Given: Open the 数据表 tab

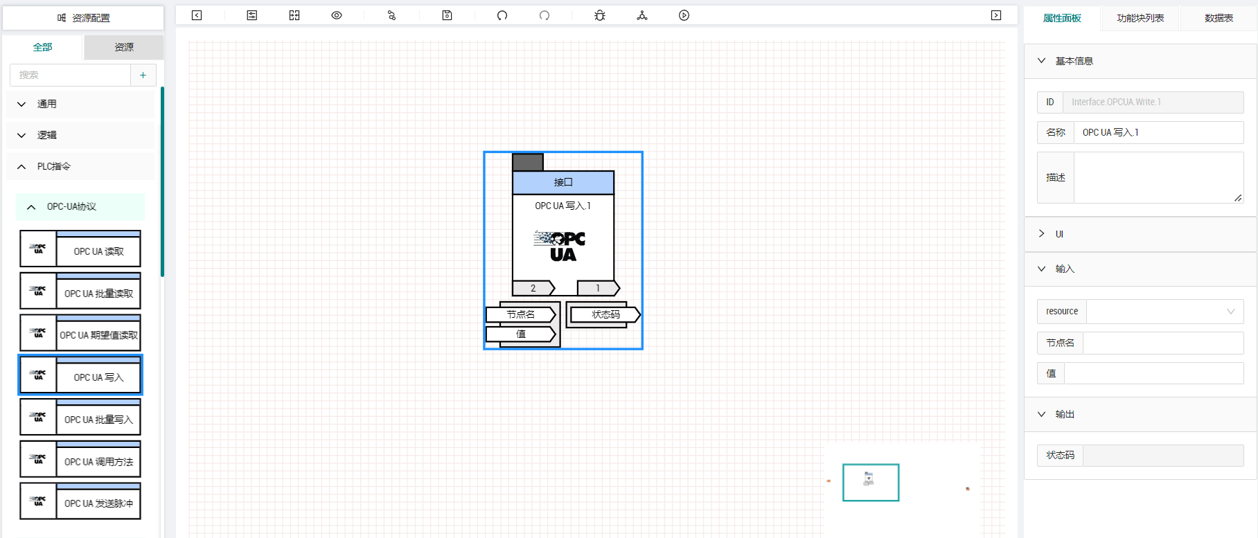Looking at the screenshot, I should click(1219, 18).
